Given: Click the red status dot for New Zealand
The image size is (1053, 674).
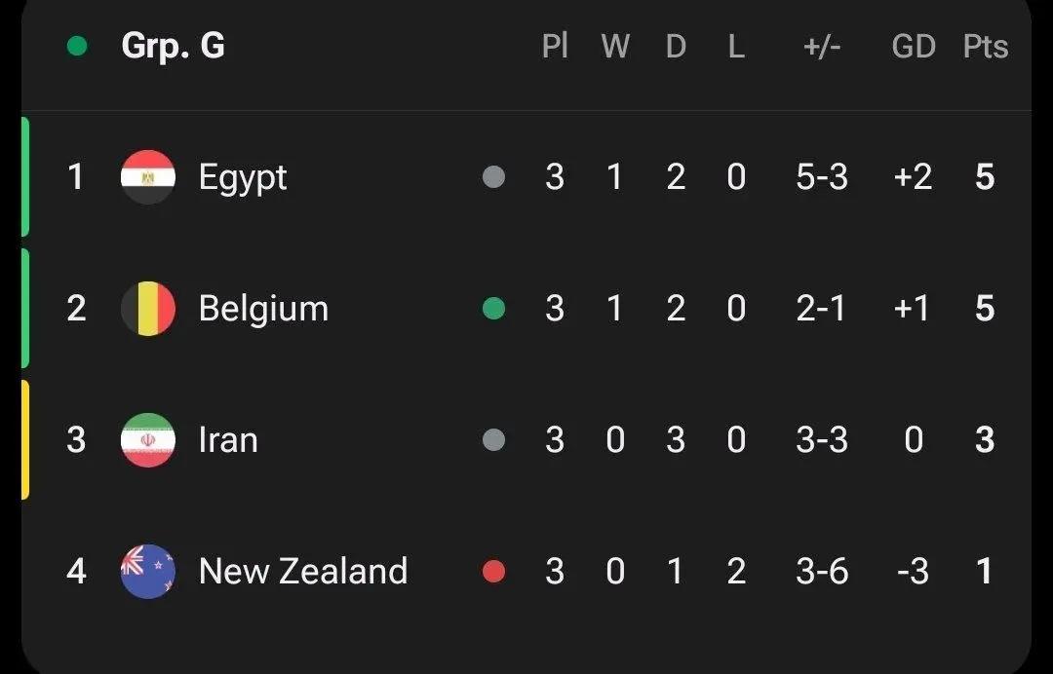Looking at the screenshot, I should tap(493, 572).
